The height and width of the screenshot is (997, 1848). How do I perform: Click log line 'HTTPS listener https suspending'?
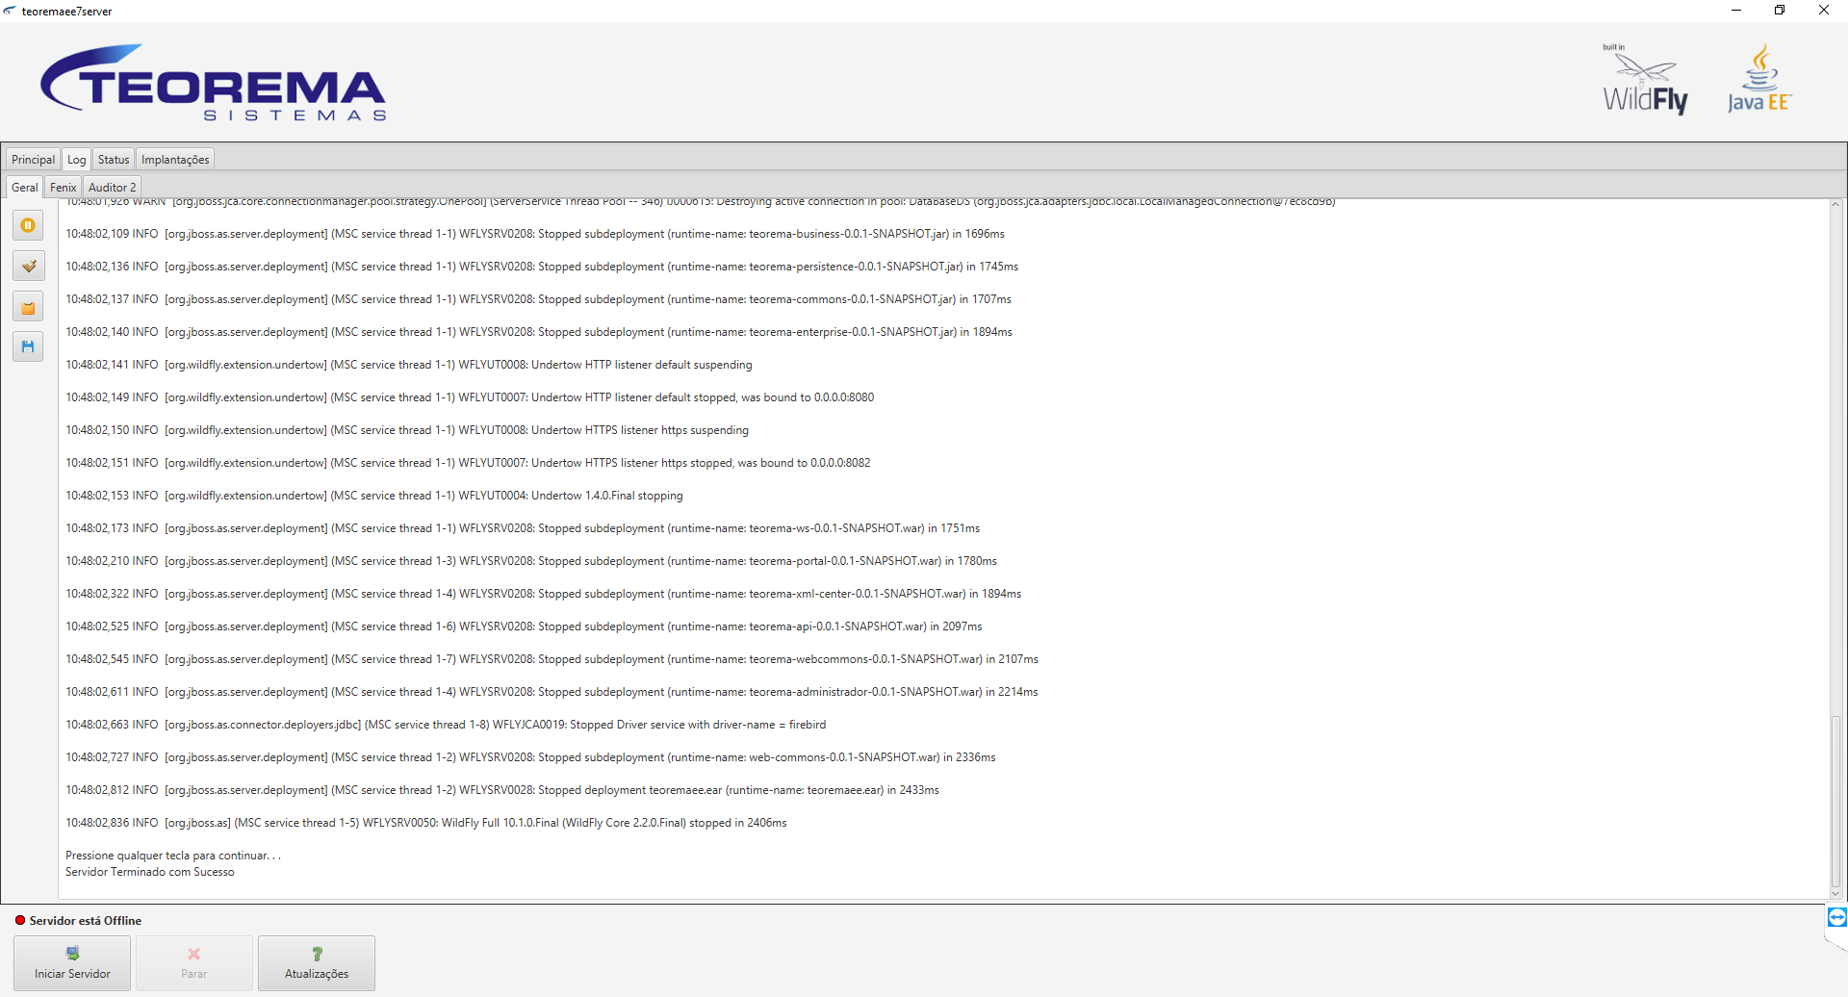[407, 430]
